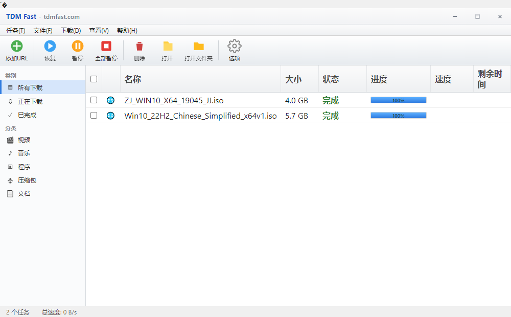Toggle the select-all checkbox in header
The width and height of the screenshot is (511, 317).
94,79
